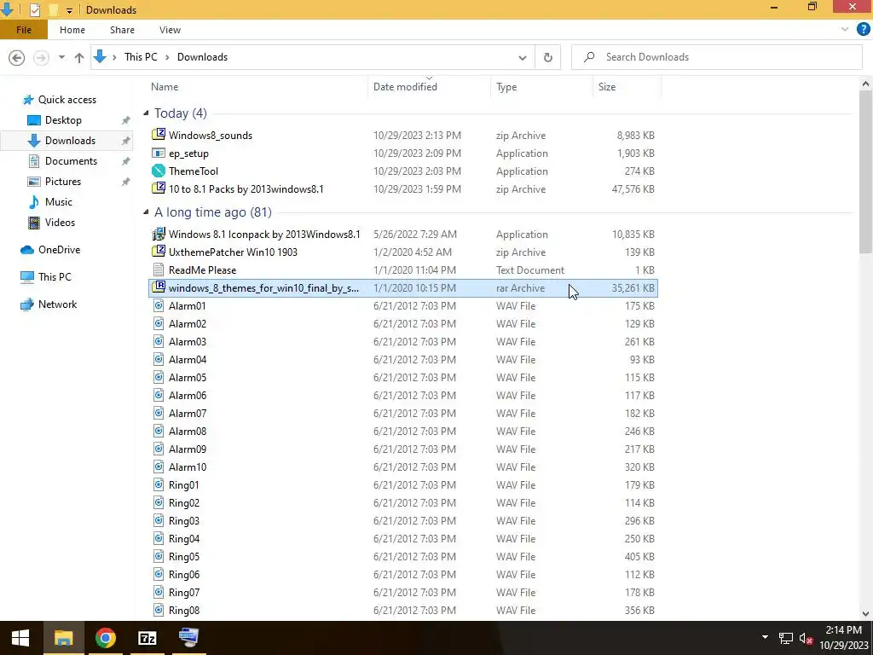Select the Ring08 WAV file icon

(x=159, y=610)
